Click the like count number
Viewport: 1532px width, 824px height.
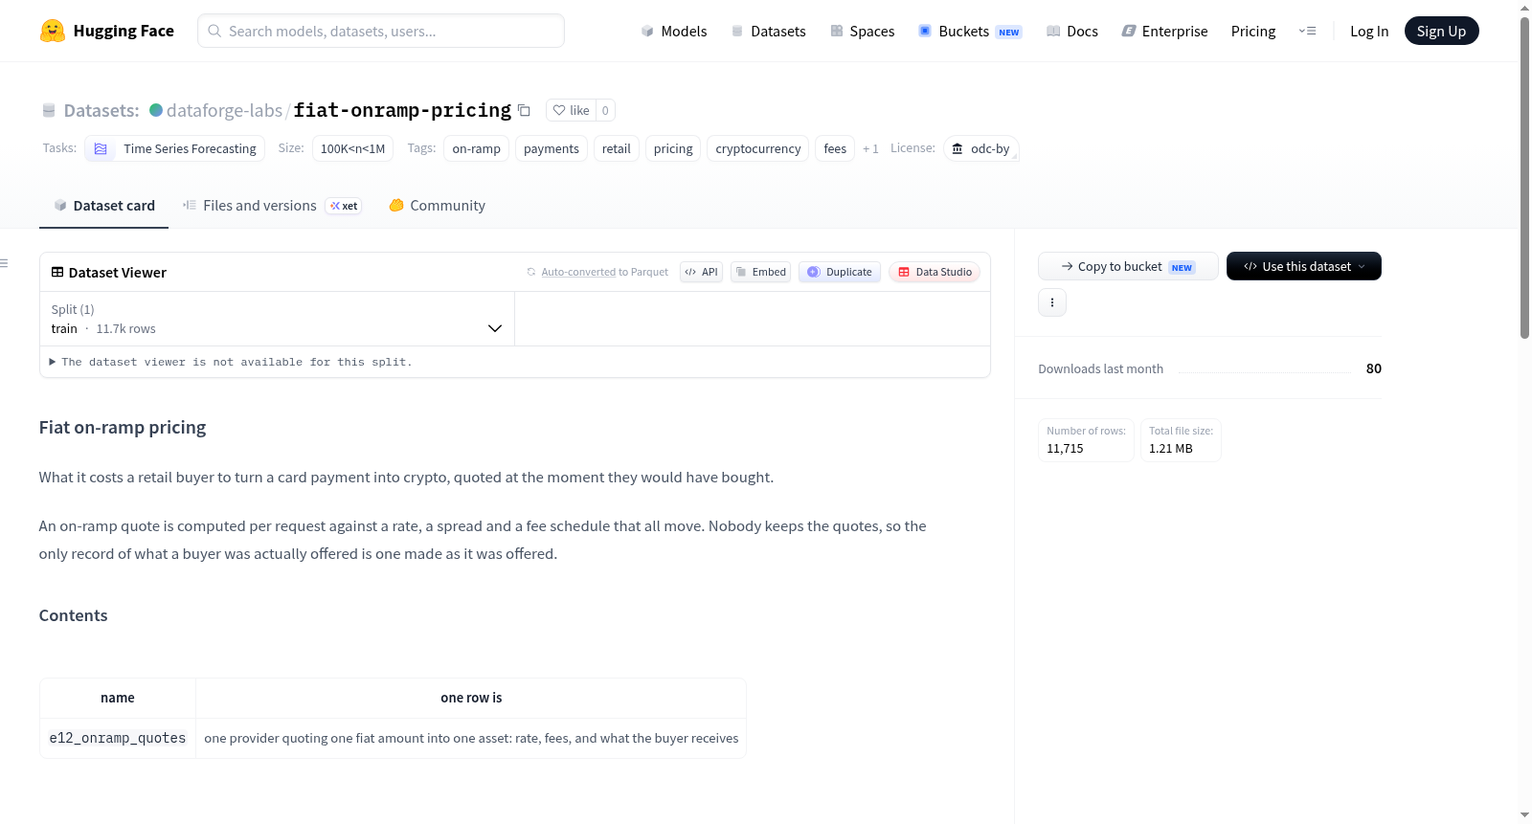605,110
